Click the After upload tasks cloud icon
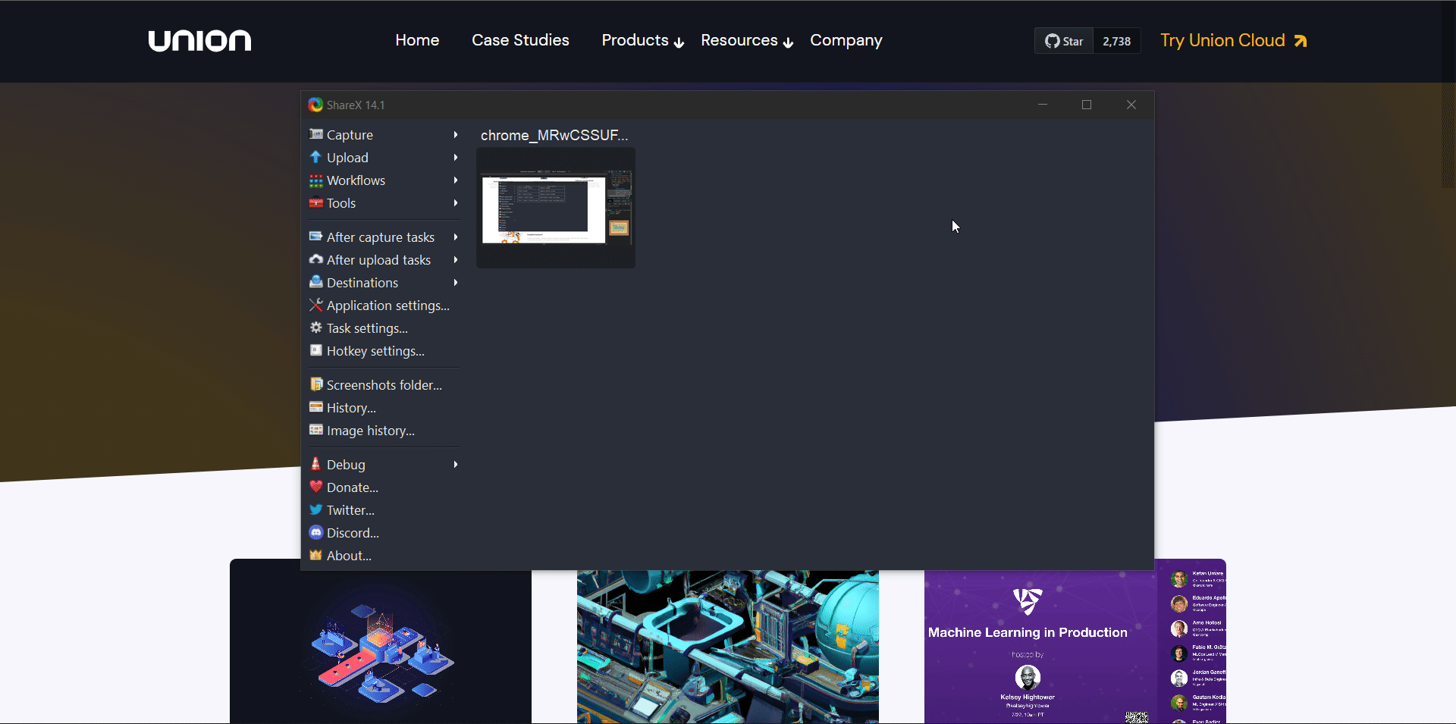The width and height of the screenshot is (1456, 724). point(316,259)
